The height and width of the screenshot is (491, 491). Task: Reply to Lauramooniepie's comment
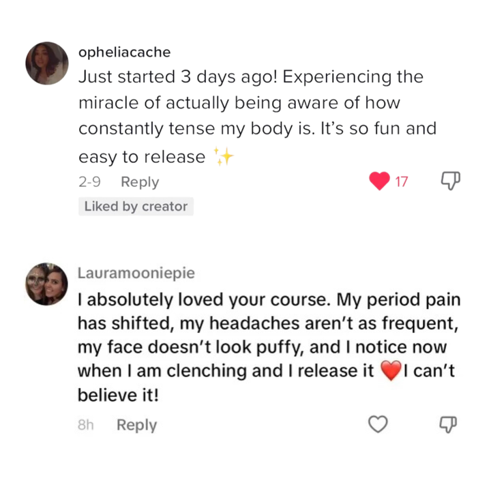click(x=136, y=425)
